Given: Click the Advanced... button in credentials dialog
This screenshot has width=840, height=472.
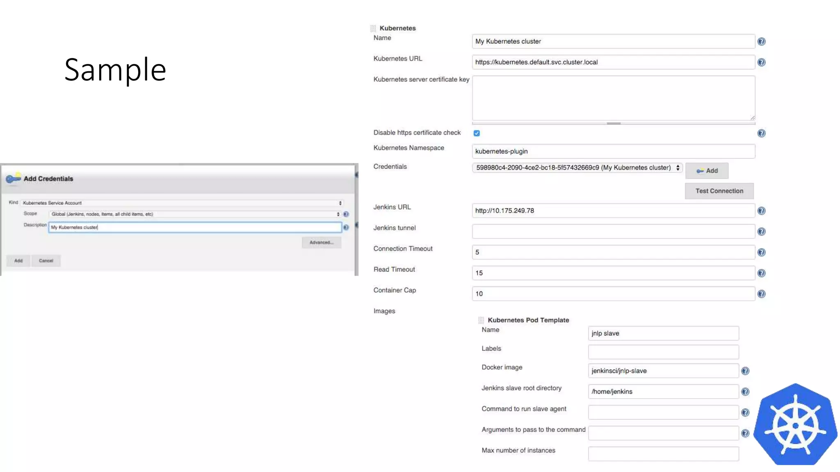Looking at the screenshot, I should click(321, 243).
